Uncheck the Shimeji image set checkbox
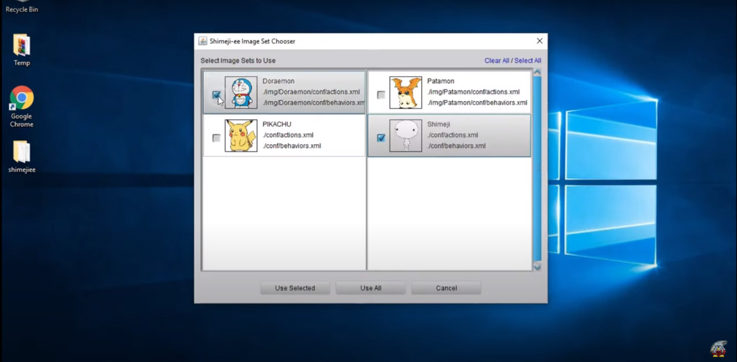This screenshot has width=737, height=362. click(x=381, y=138)
